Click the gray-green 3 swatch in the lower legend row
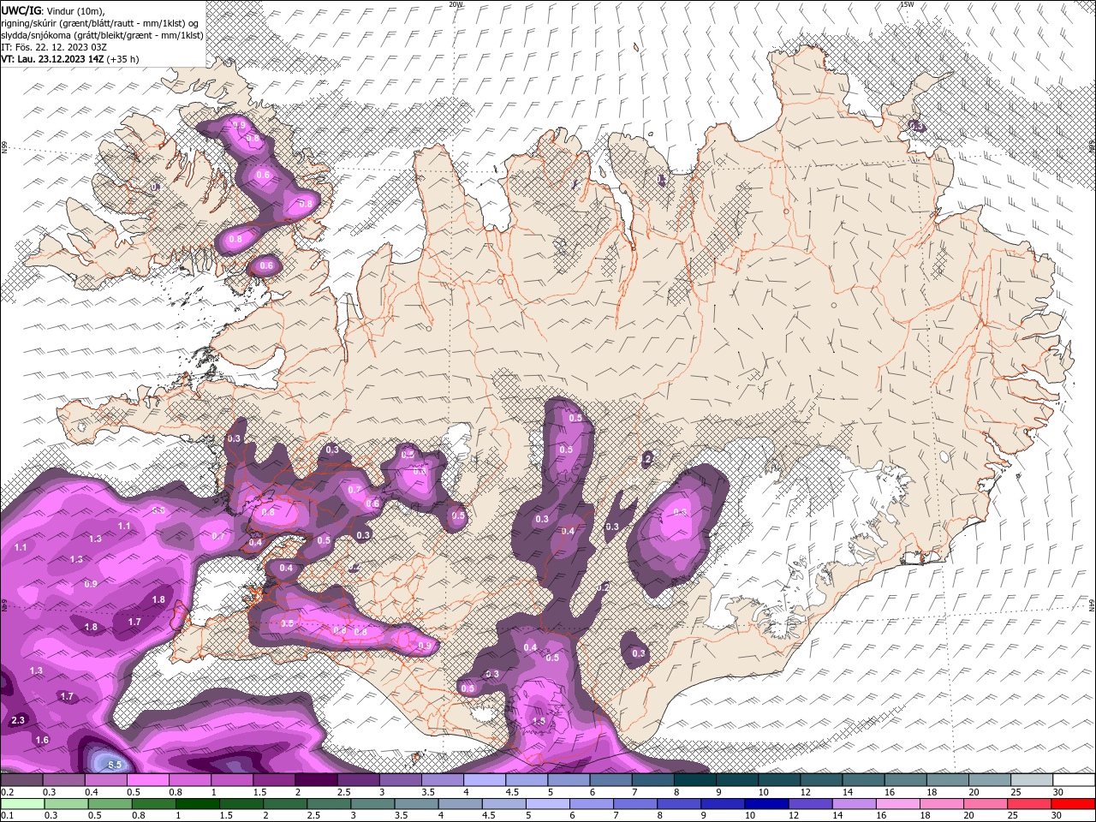The height and width of the screenshot is (822, 1096). (x=372, y=804)
